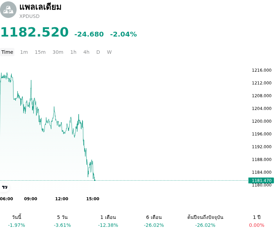
Task: Open the TradingView logo badge
Action: 4,187
